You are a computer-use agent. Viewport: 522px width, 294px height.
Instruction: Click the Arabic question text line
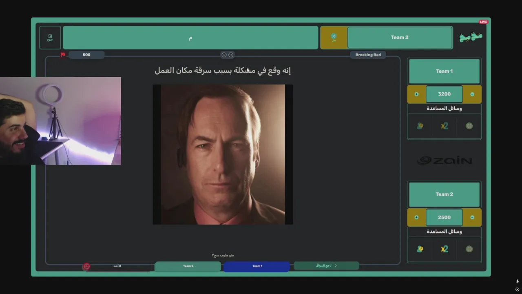pyautogui.click(x=223, y=71)
